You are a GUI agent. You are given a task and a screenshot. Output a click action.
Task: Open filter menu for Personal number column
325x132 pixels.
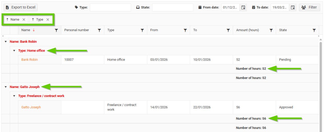(99, 30)
